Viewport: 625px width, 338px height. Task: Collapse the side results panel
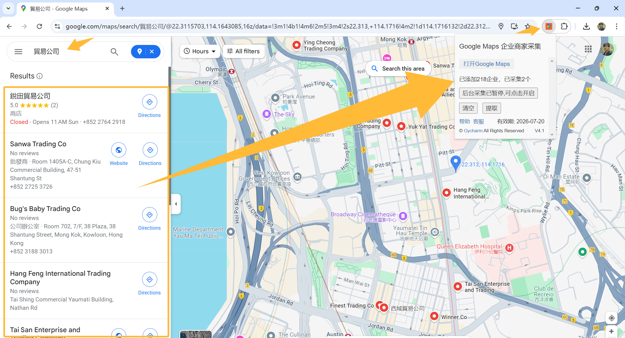click(x=176, y=204)
